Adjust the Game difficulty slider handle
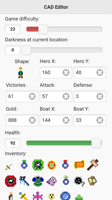 (43, 29)
